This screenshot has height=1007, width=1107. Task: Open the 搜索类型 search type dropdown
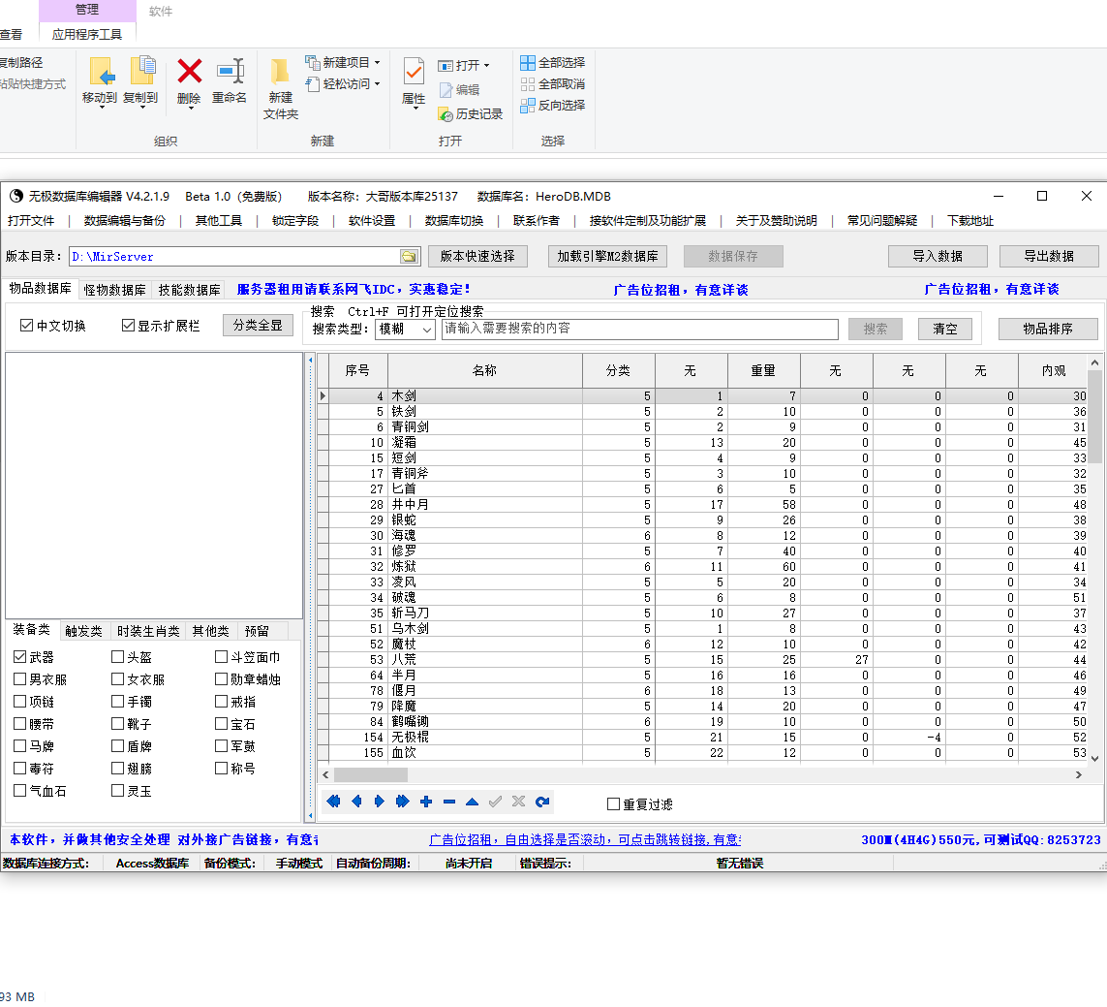(x=427, y=330)
